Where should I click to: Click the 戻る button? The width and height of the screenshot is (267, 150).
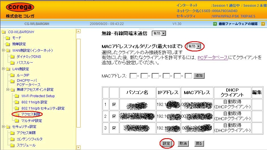point(199,144)
